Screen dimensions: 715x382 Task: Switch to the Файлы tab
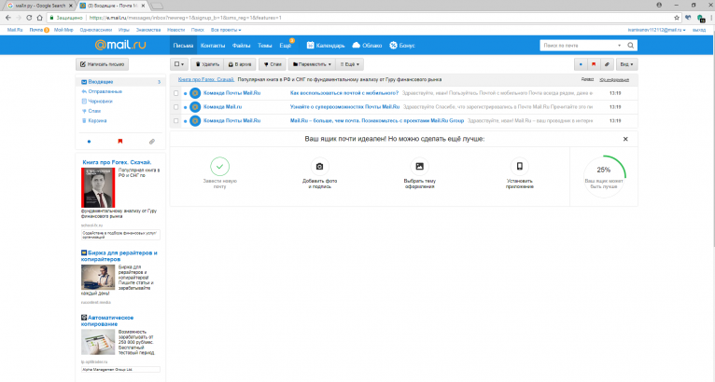[241, 45]
